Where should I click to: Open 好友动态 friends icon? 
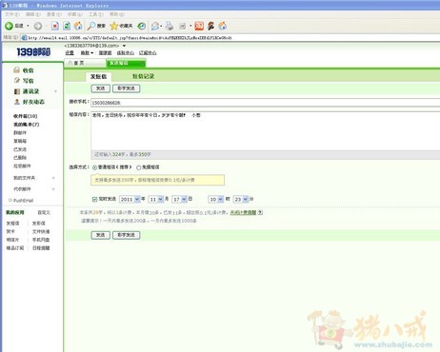[16, 102]
